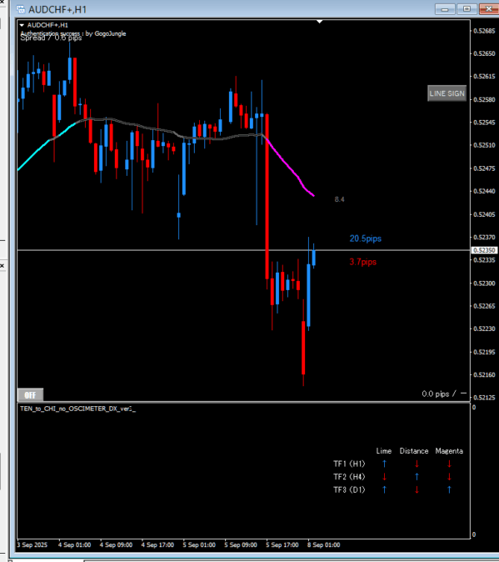Screen dimensions: 499x562
Task: Click the TF1 (H1) Lime up arrow
Action: point(384,464)
